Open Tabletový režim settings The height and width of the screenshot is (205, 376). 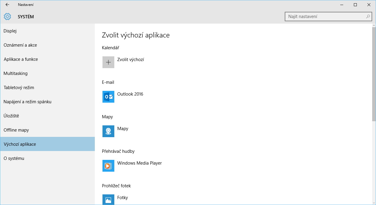click(19, 88)
